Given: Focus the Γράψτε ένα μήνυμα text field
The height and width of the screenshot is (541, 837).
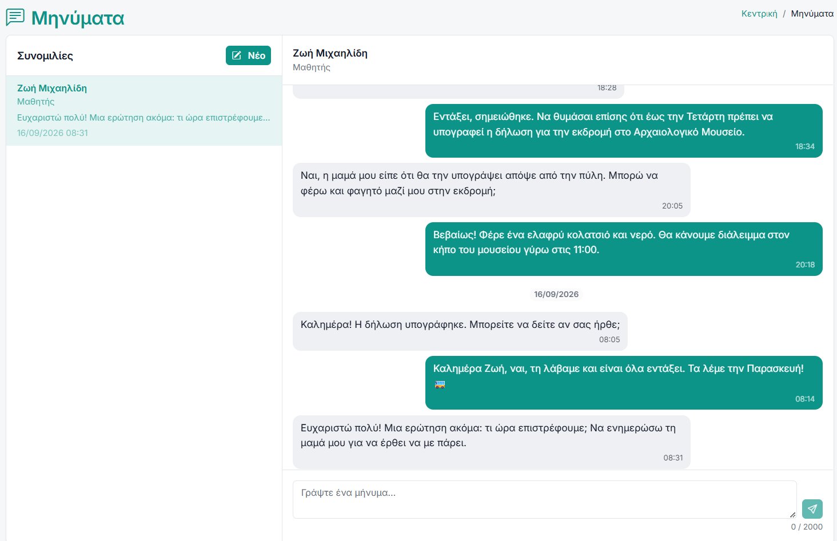Looking at the screenshot, I should 544,499.
